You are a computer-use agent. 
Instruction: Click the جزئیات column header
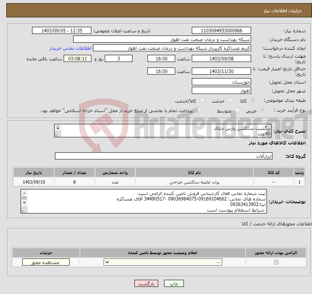46,253
